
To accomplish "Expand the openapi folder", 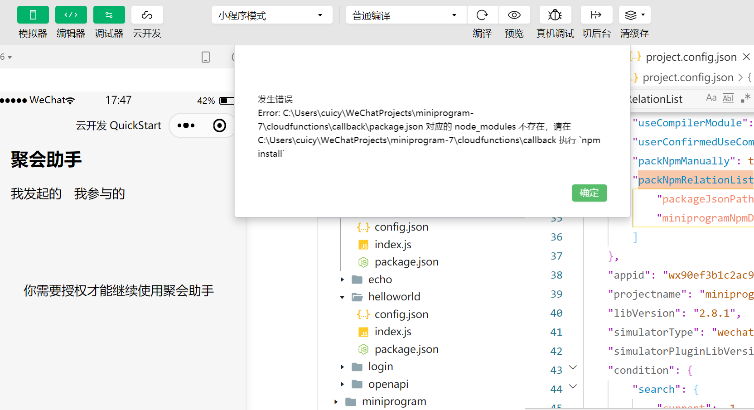I will 343,385.
